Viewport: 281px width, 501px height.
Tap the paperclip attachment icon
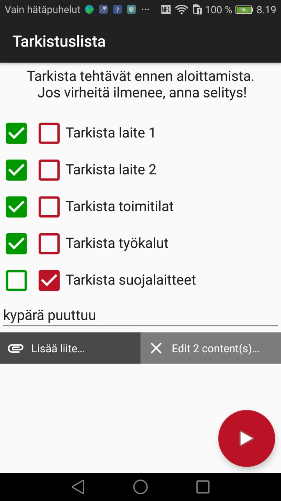(x=16, y=348)
